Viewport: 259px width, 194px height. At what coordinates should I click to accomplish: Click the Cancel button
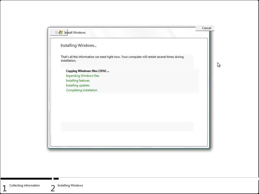(x=205, y=28)
